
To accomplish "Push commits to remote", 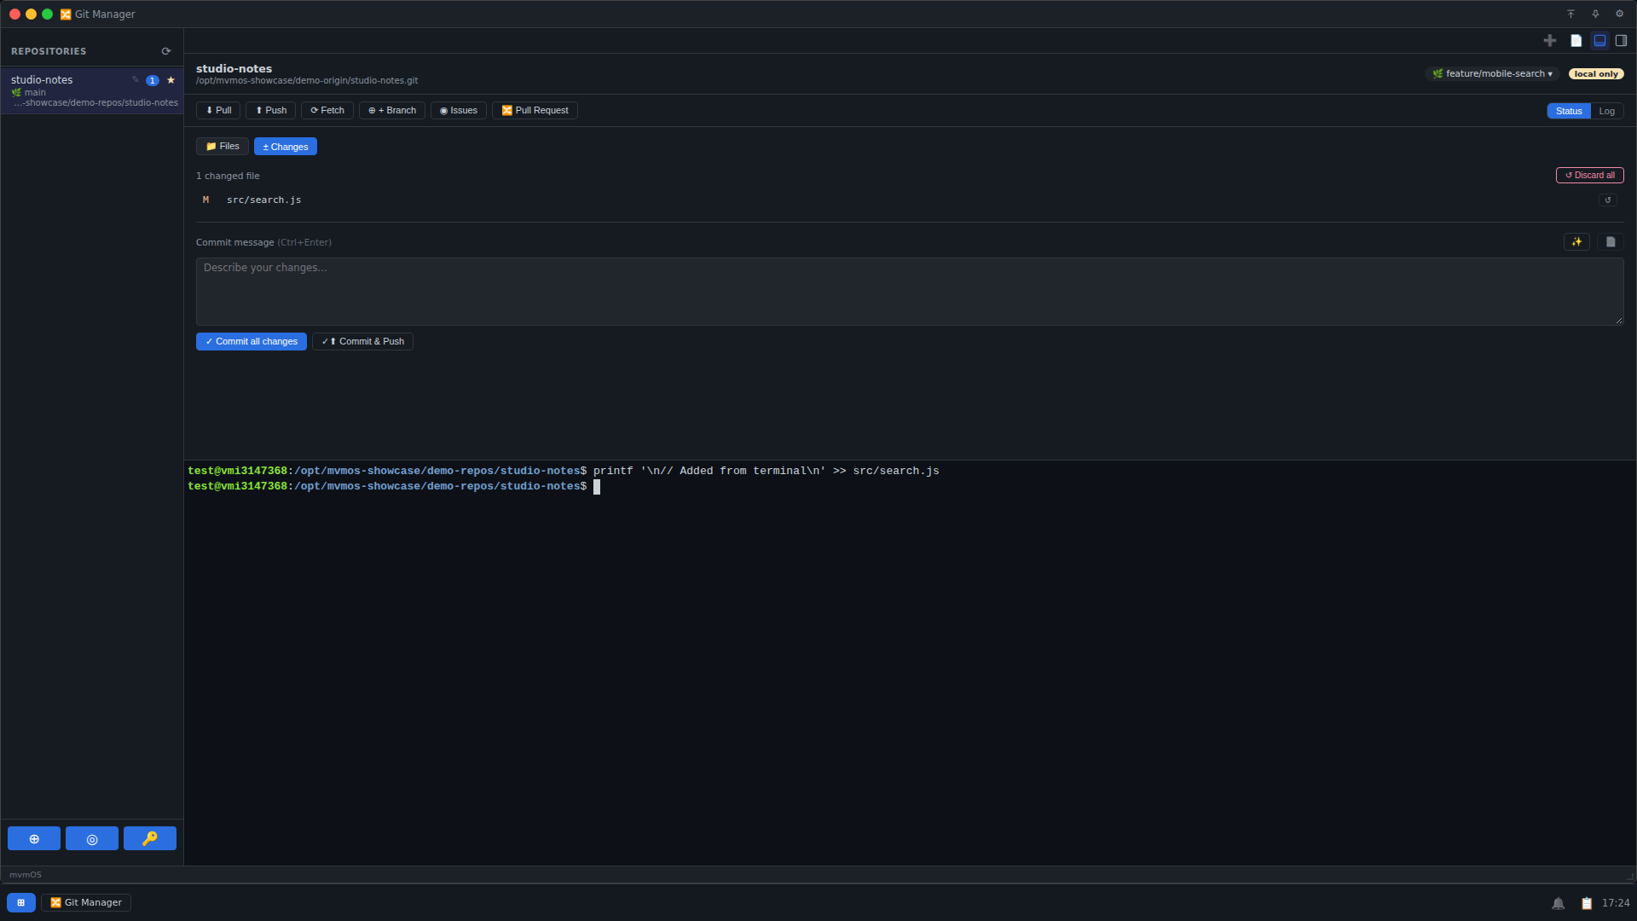I will pyautogui.click(x=271, y=111).
